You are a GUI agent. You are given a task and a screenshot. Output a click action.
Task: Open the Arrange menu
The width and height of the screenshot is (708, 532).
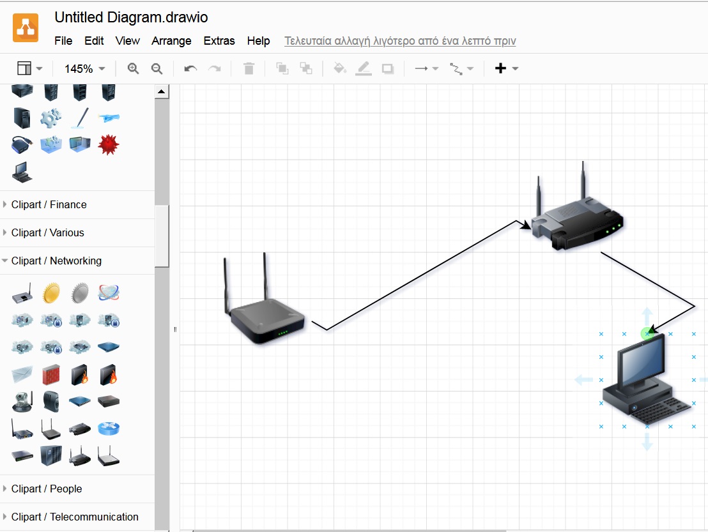coord(171,41)
